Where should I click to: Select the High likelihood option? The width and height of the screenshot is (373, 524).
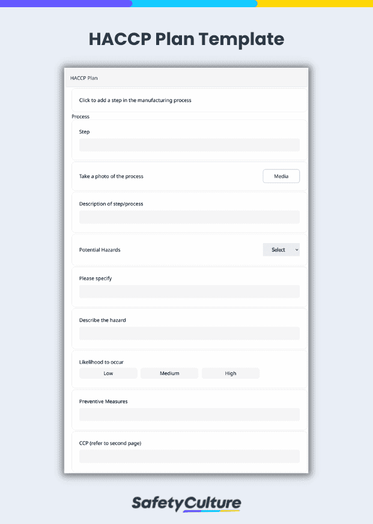231,373
